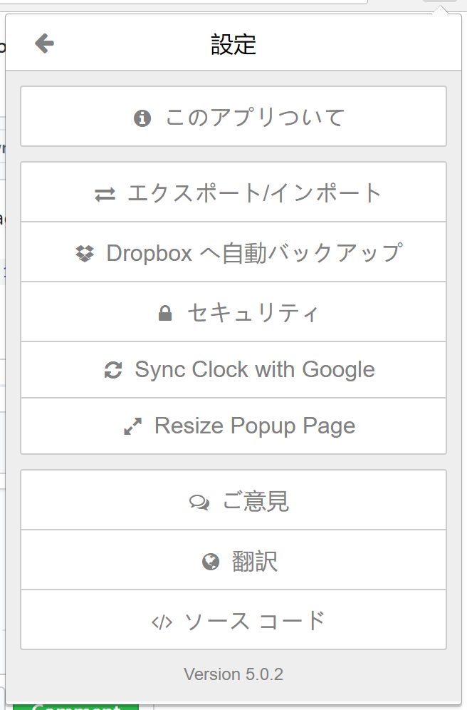Screen dimensions: 467x710
Task: Click the export/import arrows icon
Action: [x=105, y=194]
